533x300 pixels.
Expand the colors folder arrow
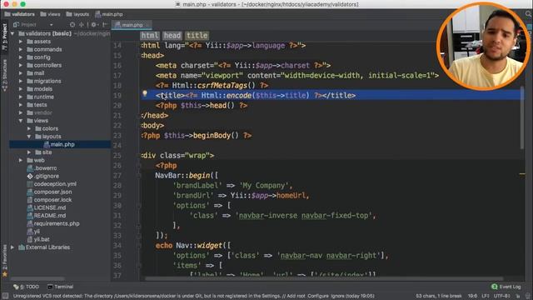click(29, 128)
